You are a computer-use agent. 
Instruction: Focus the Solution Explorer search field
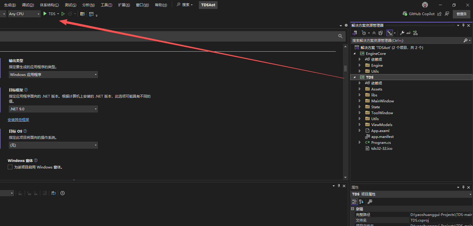pyautogui.click(x=407, y=41)
